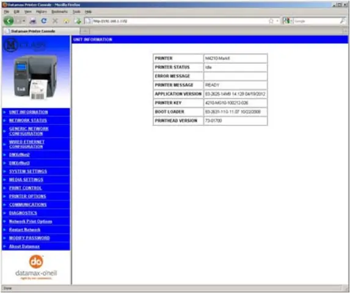Open the Media Settings link
350x293 pixels.
[x=26, y=179]
